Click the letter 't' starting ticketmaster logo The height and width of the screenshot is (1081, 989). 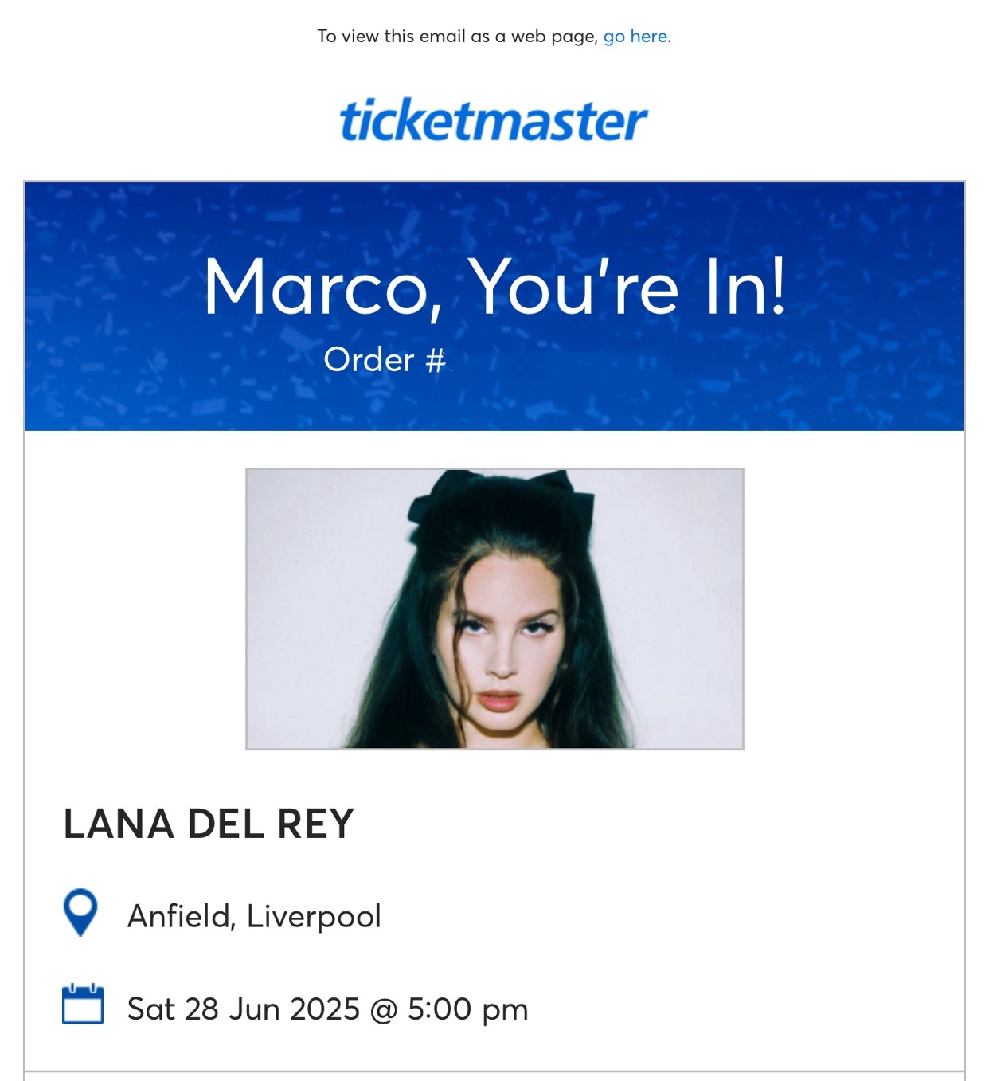tap(350, 122)
